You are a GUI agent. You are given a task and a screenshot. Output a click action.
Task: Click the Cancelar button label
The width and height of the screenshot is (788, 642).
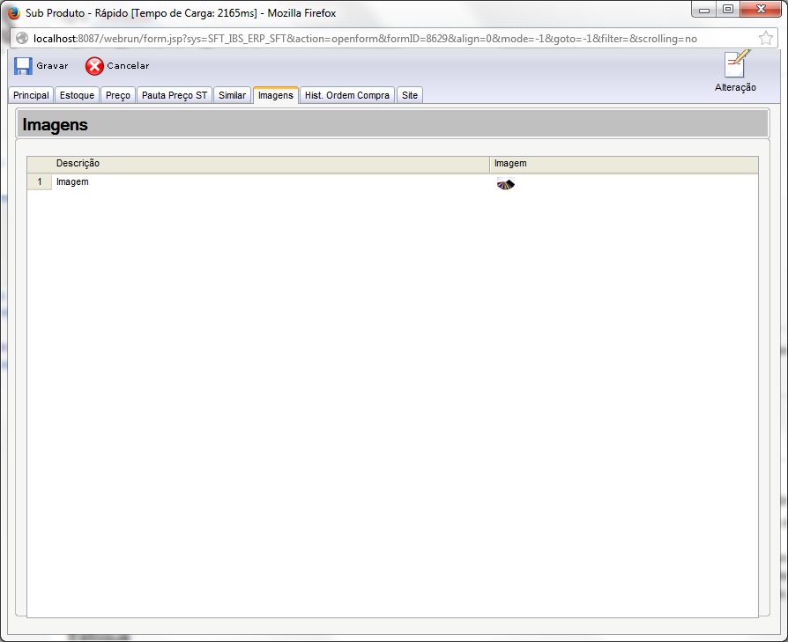pos(128,66)
